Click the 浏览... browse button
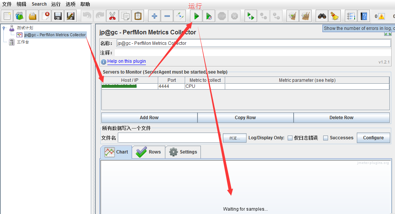This screenshot has height=214, width=395. (235, 138)
